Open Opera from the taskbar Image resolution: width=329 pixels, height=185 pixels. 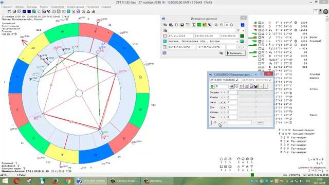pos(17,180)
